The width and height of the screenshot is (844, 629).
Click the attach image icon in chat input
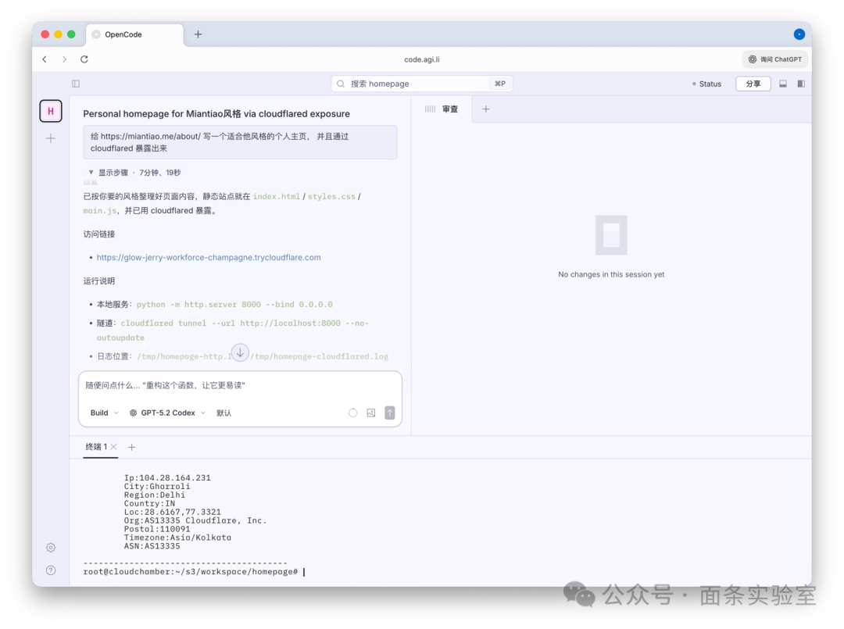tap(371, 413)
